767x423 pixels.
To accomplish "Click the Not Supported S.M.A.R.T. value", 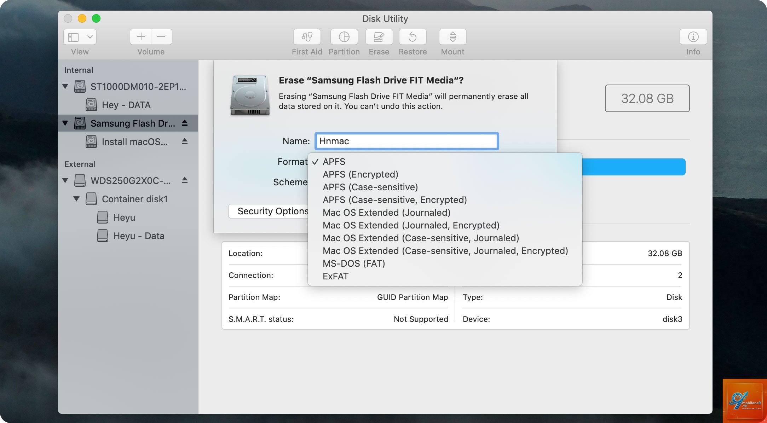I will (x=421, y=319).
